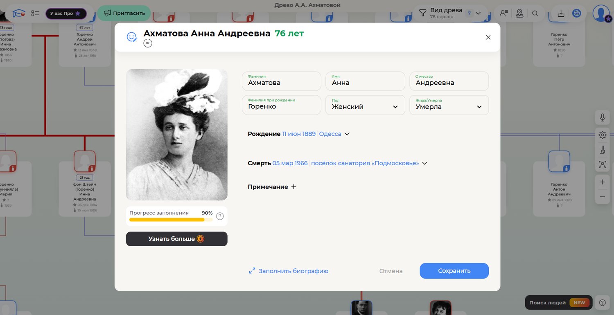Open the Пол gender dropdown
614x315 pixels.
click(x=365, y=106)
